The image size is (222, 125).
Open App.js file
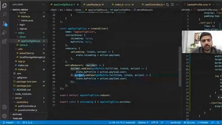(x=22, y=61)
